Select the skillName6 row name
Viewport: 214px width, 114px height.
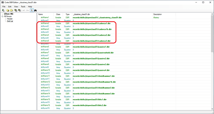[45, 47]
